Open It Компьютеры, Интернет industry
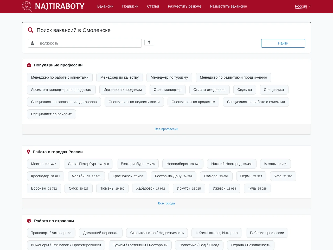 coord(217,233)
